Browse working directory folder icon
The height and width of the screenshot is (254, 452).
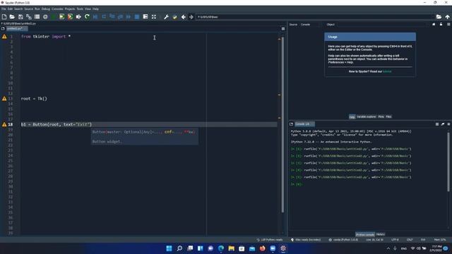click(x=439, y=17)
